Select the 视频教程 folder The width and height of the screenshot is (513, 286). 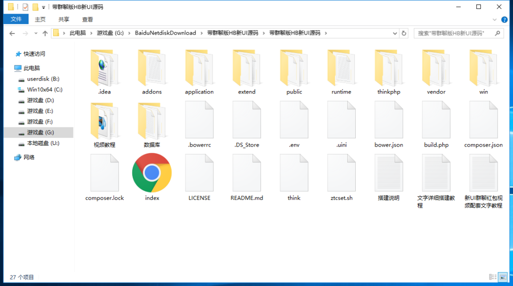(104, 124)
